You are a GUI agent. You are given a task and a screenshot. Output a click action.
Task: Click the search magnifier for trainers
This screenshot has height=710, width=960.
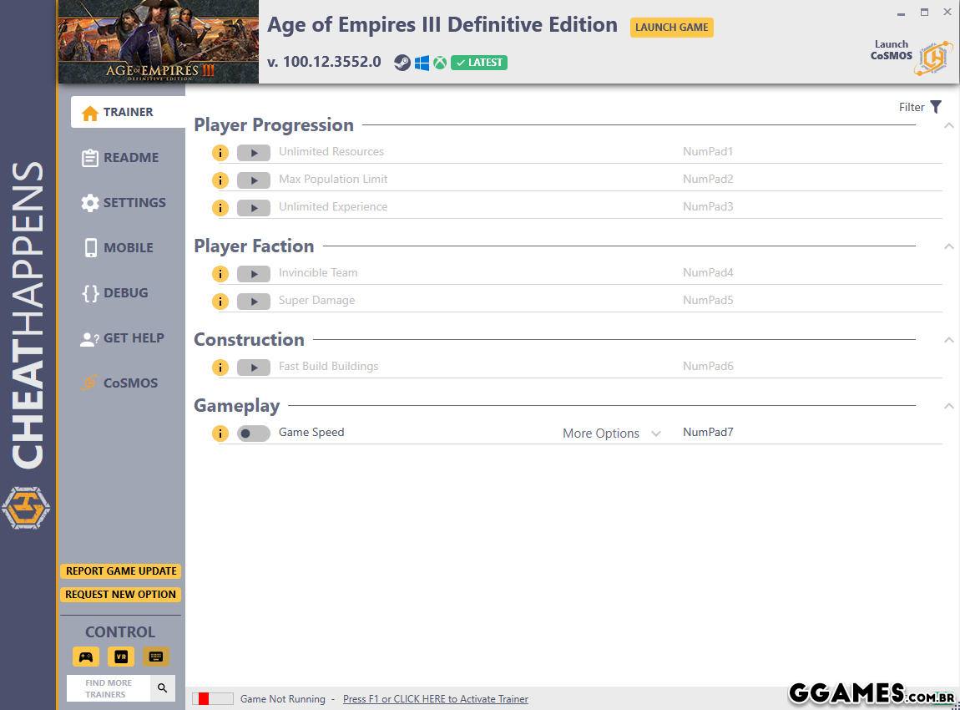coord(162,688)
